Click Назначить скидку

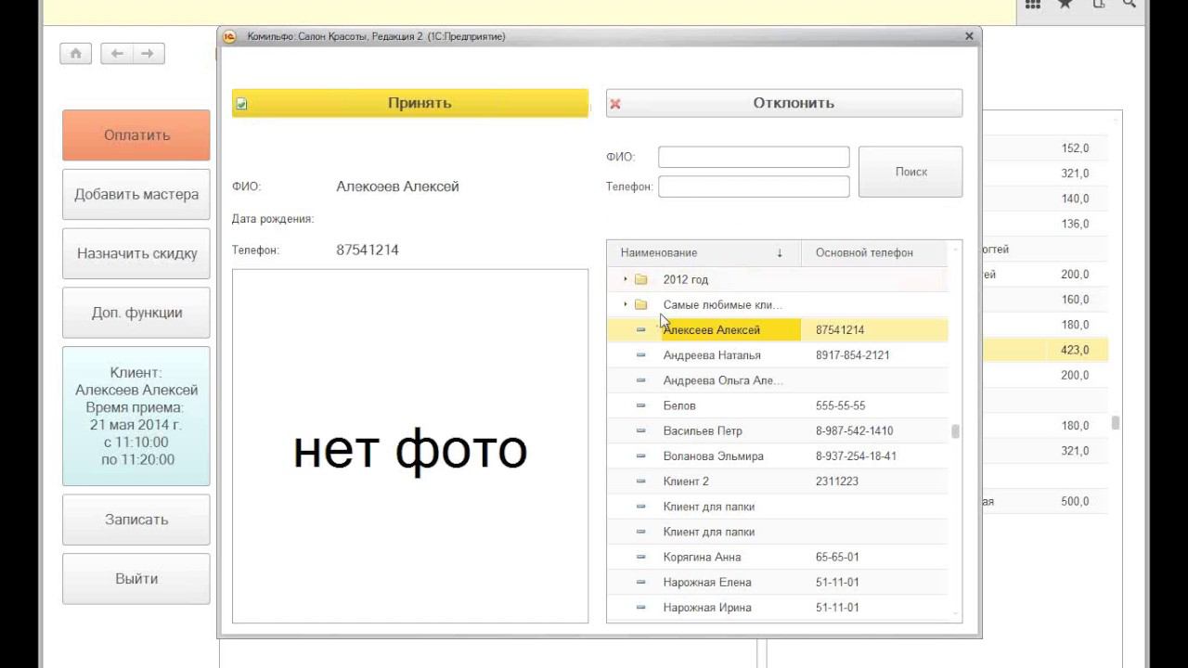click(136, 253)
